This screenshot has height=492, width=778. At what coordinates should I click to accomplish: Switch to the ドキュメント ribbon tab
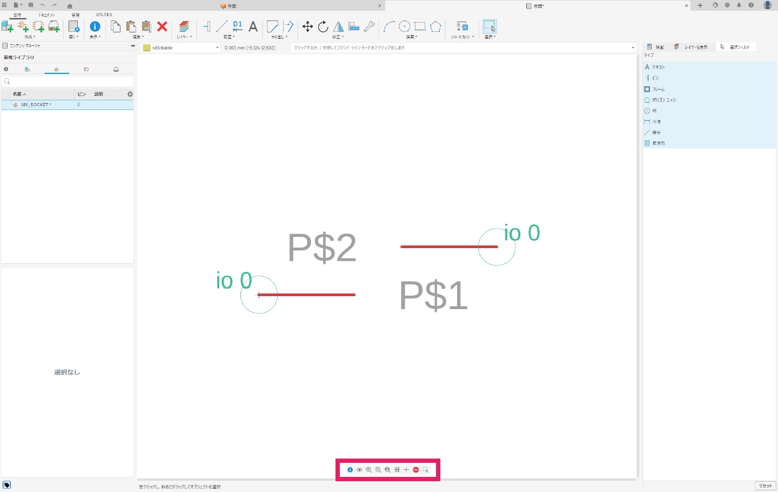(x=46, y=15)
